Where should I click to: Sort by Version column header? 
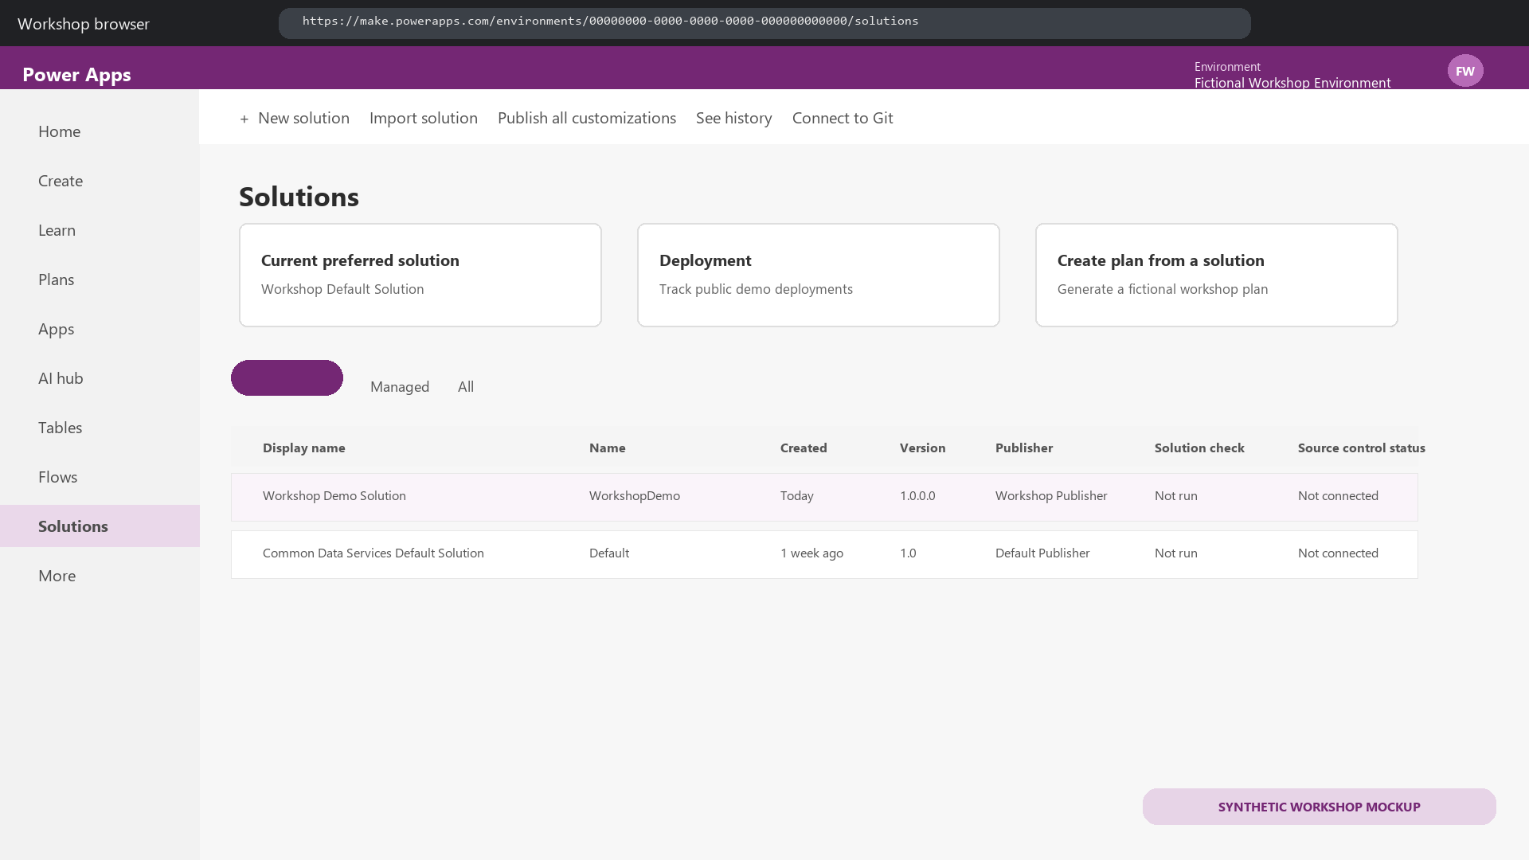923,448
